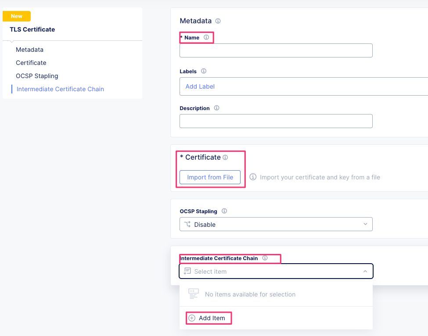Click the info icon next to OCSP Stapling
This screenshot has height=336, width=428.
224,211
